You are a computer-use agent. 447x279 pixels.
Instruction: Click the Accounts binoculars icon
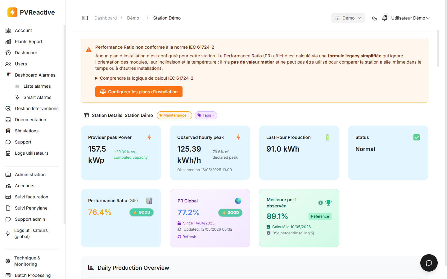pyautogui.click(x=8, y=186)
